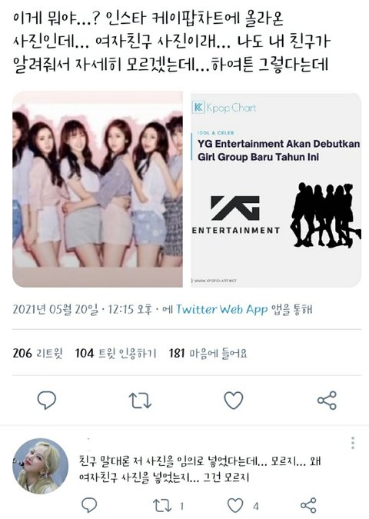Click the Kpop Chart logo in the image
Image resolution: width=369 pixels, height=519 pixels.
click(x=224, y=108)
